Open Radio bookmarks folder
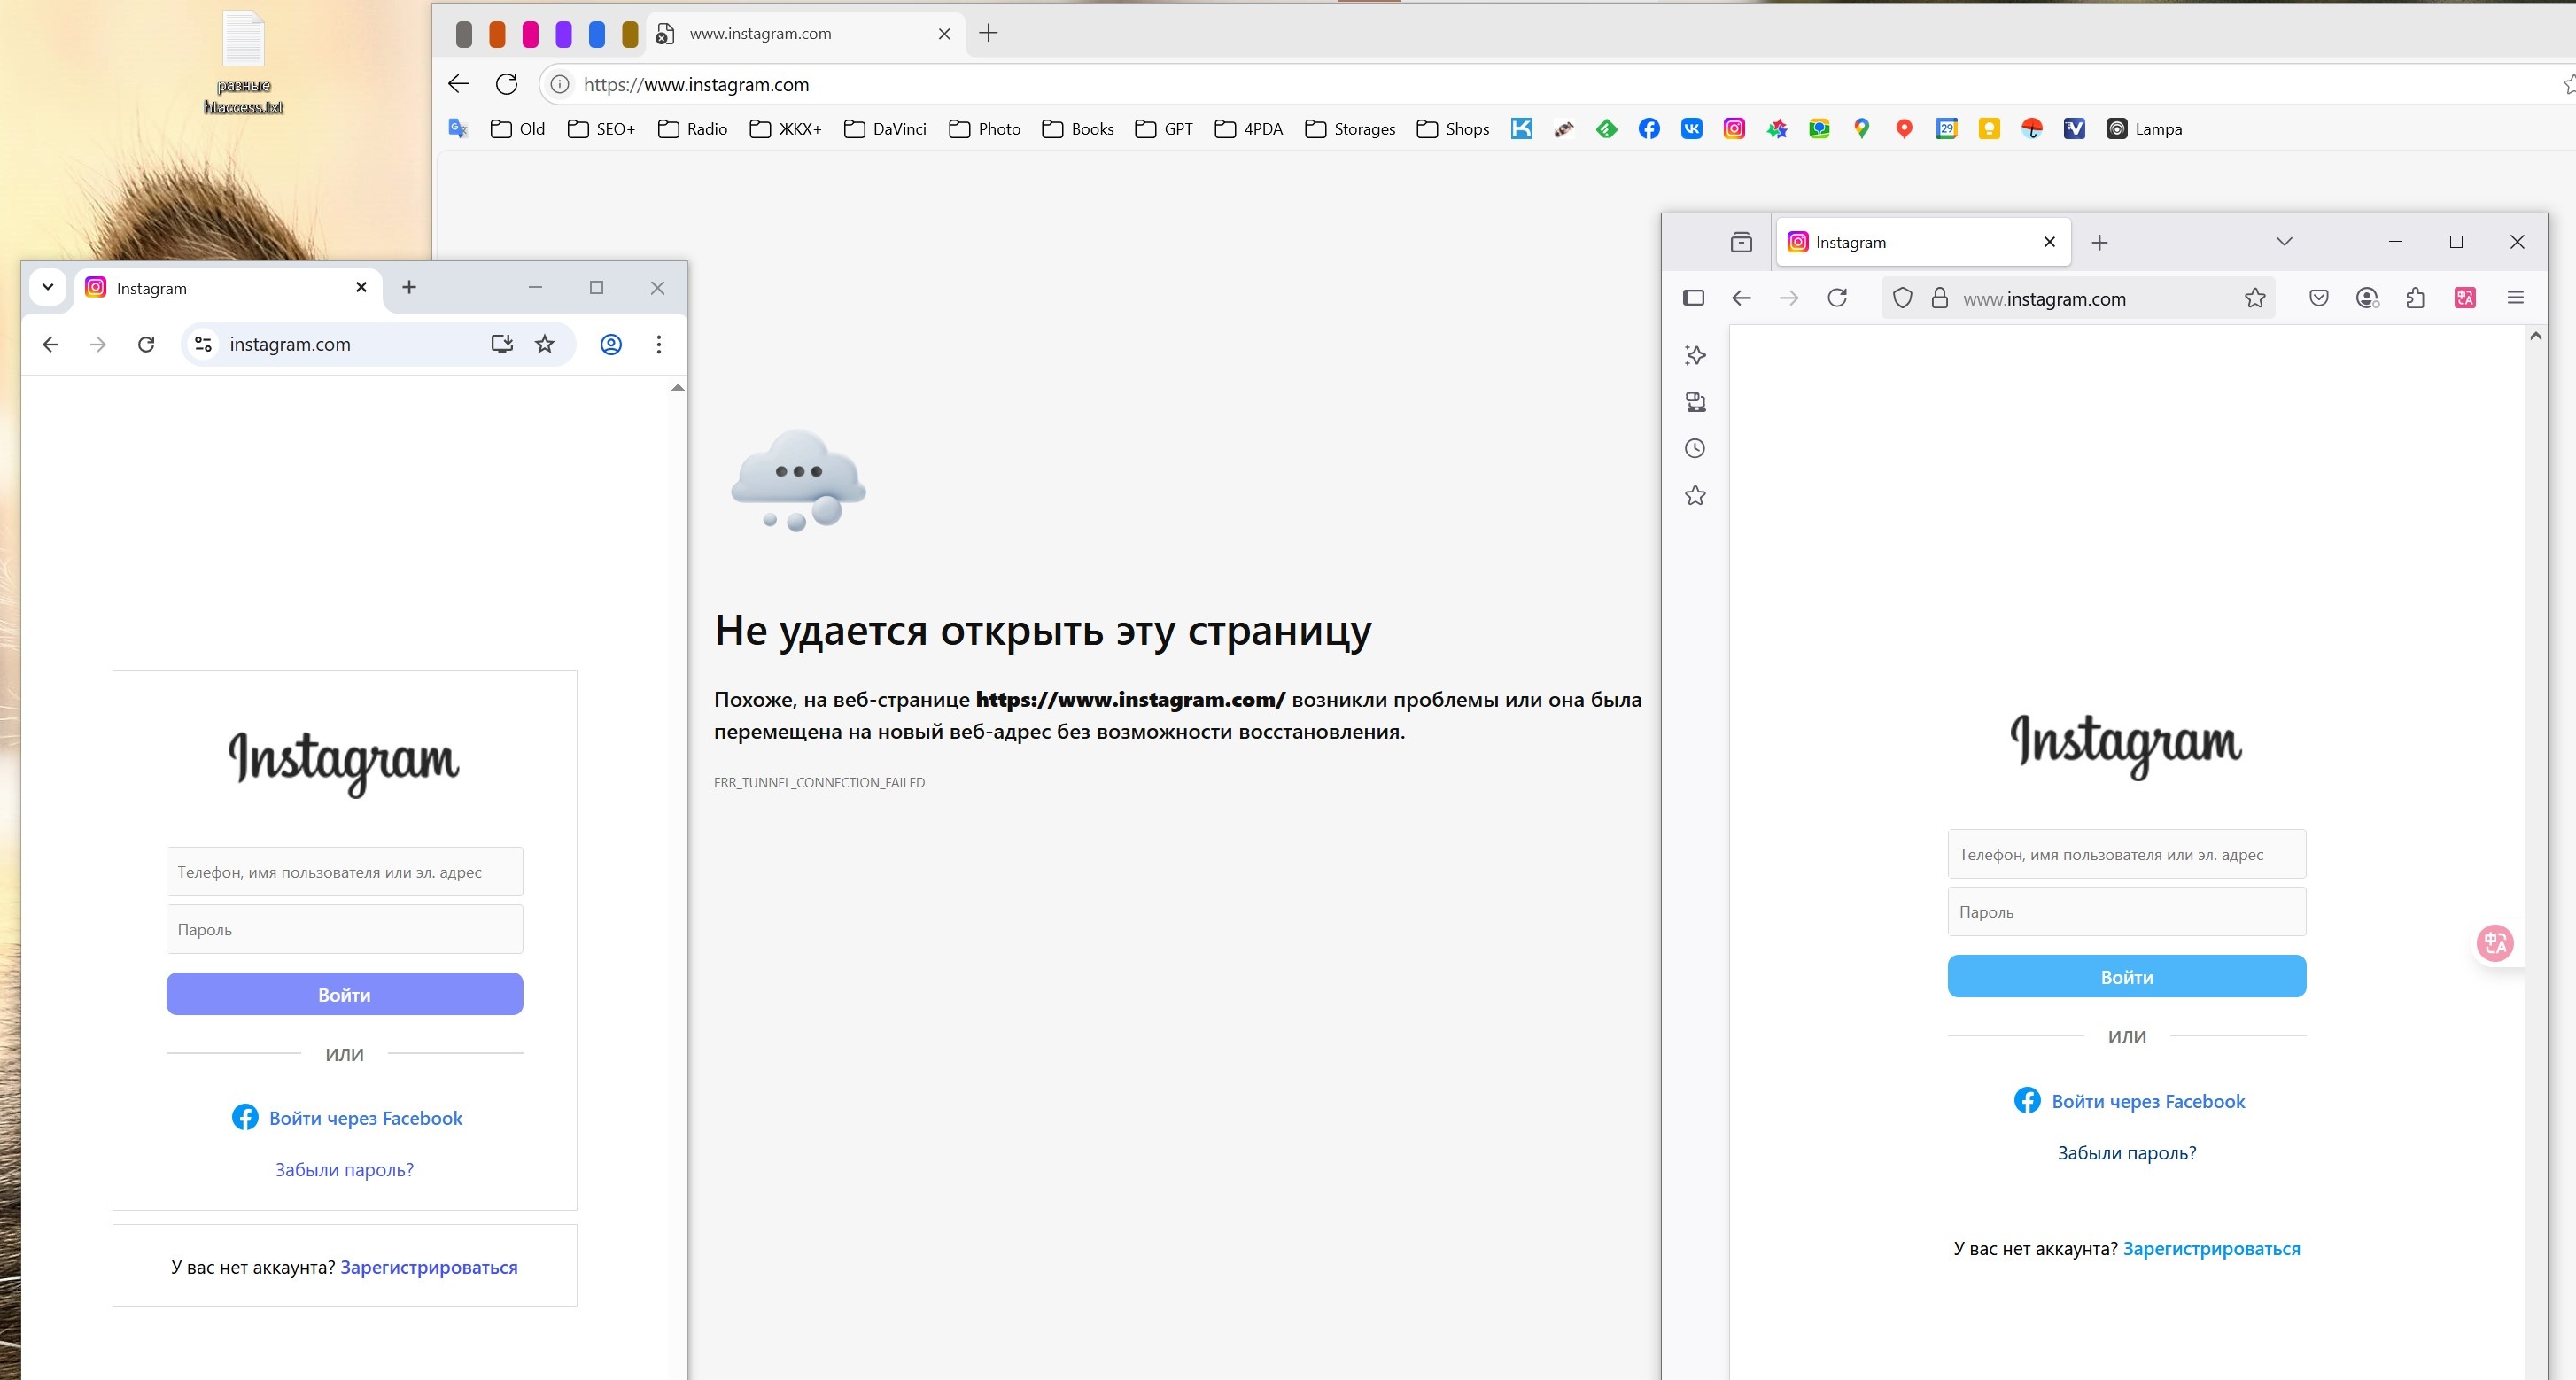This screenshot has height=1380, width=2576. (692, 129)
